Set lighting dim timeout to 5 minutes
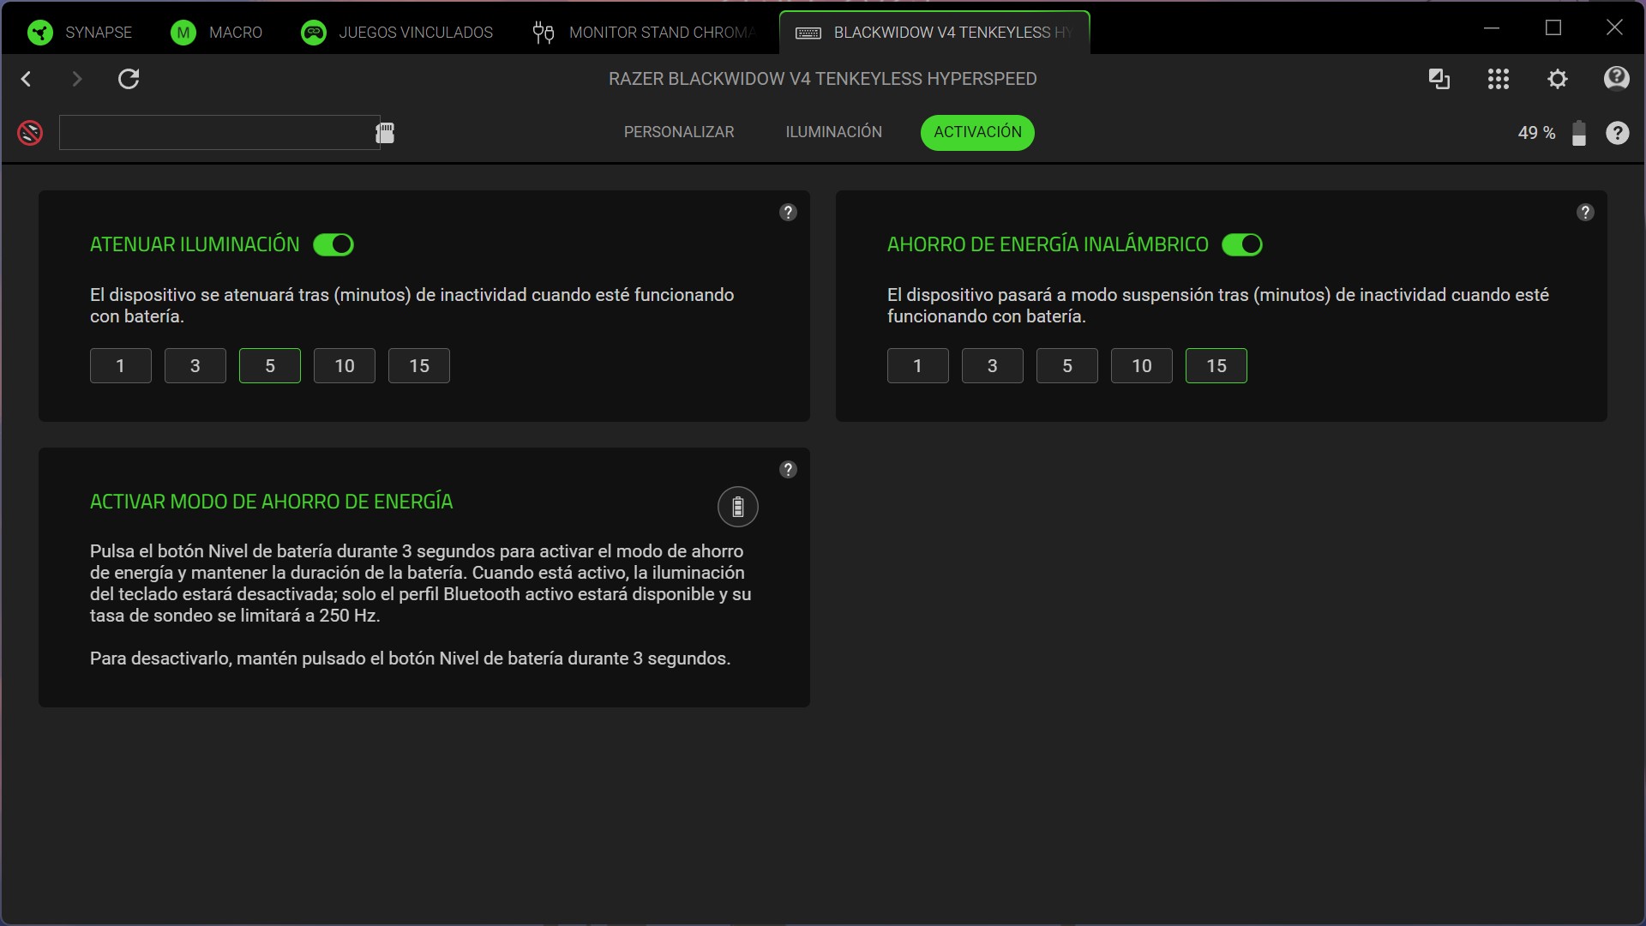 [x=270, y=366]
